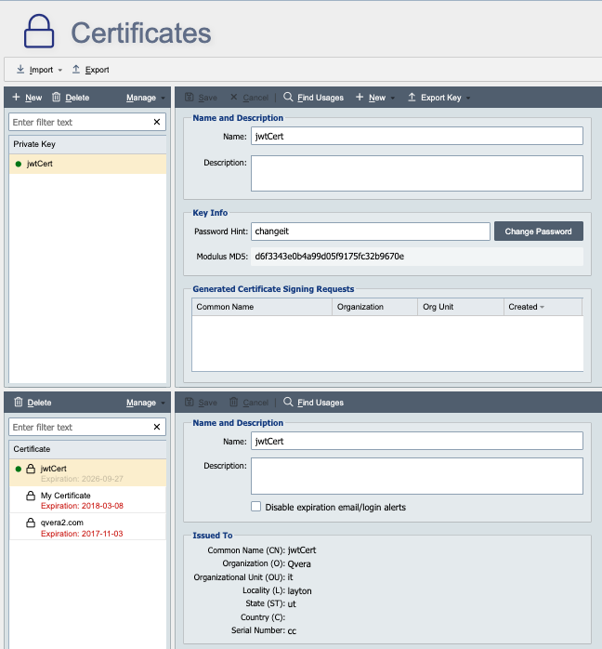Click the Import download icon
Image resolution: width=602 pixels, height=649 pixels.
[20, 69]
